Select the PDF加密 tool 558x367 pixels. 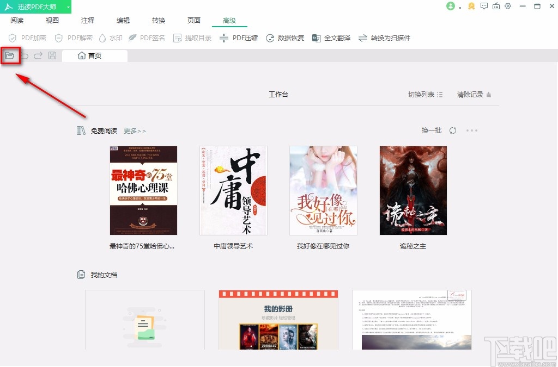point(26,38)
